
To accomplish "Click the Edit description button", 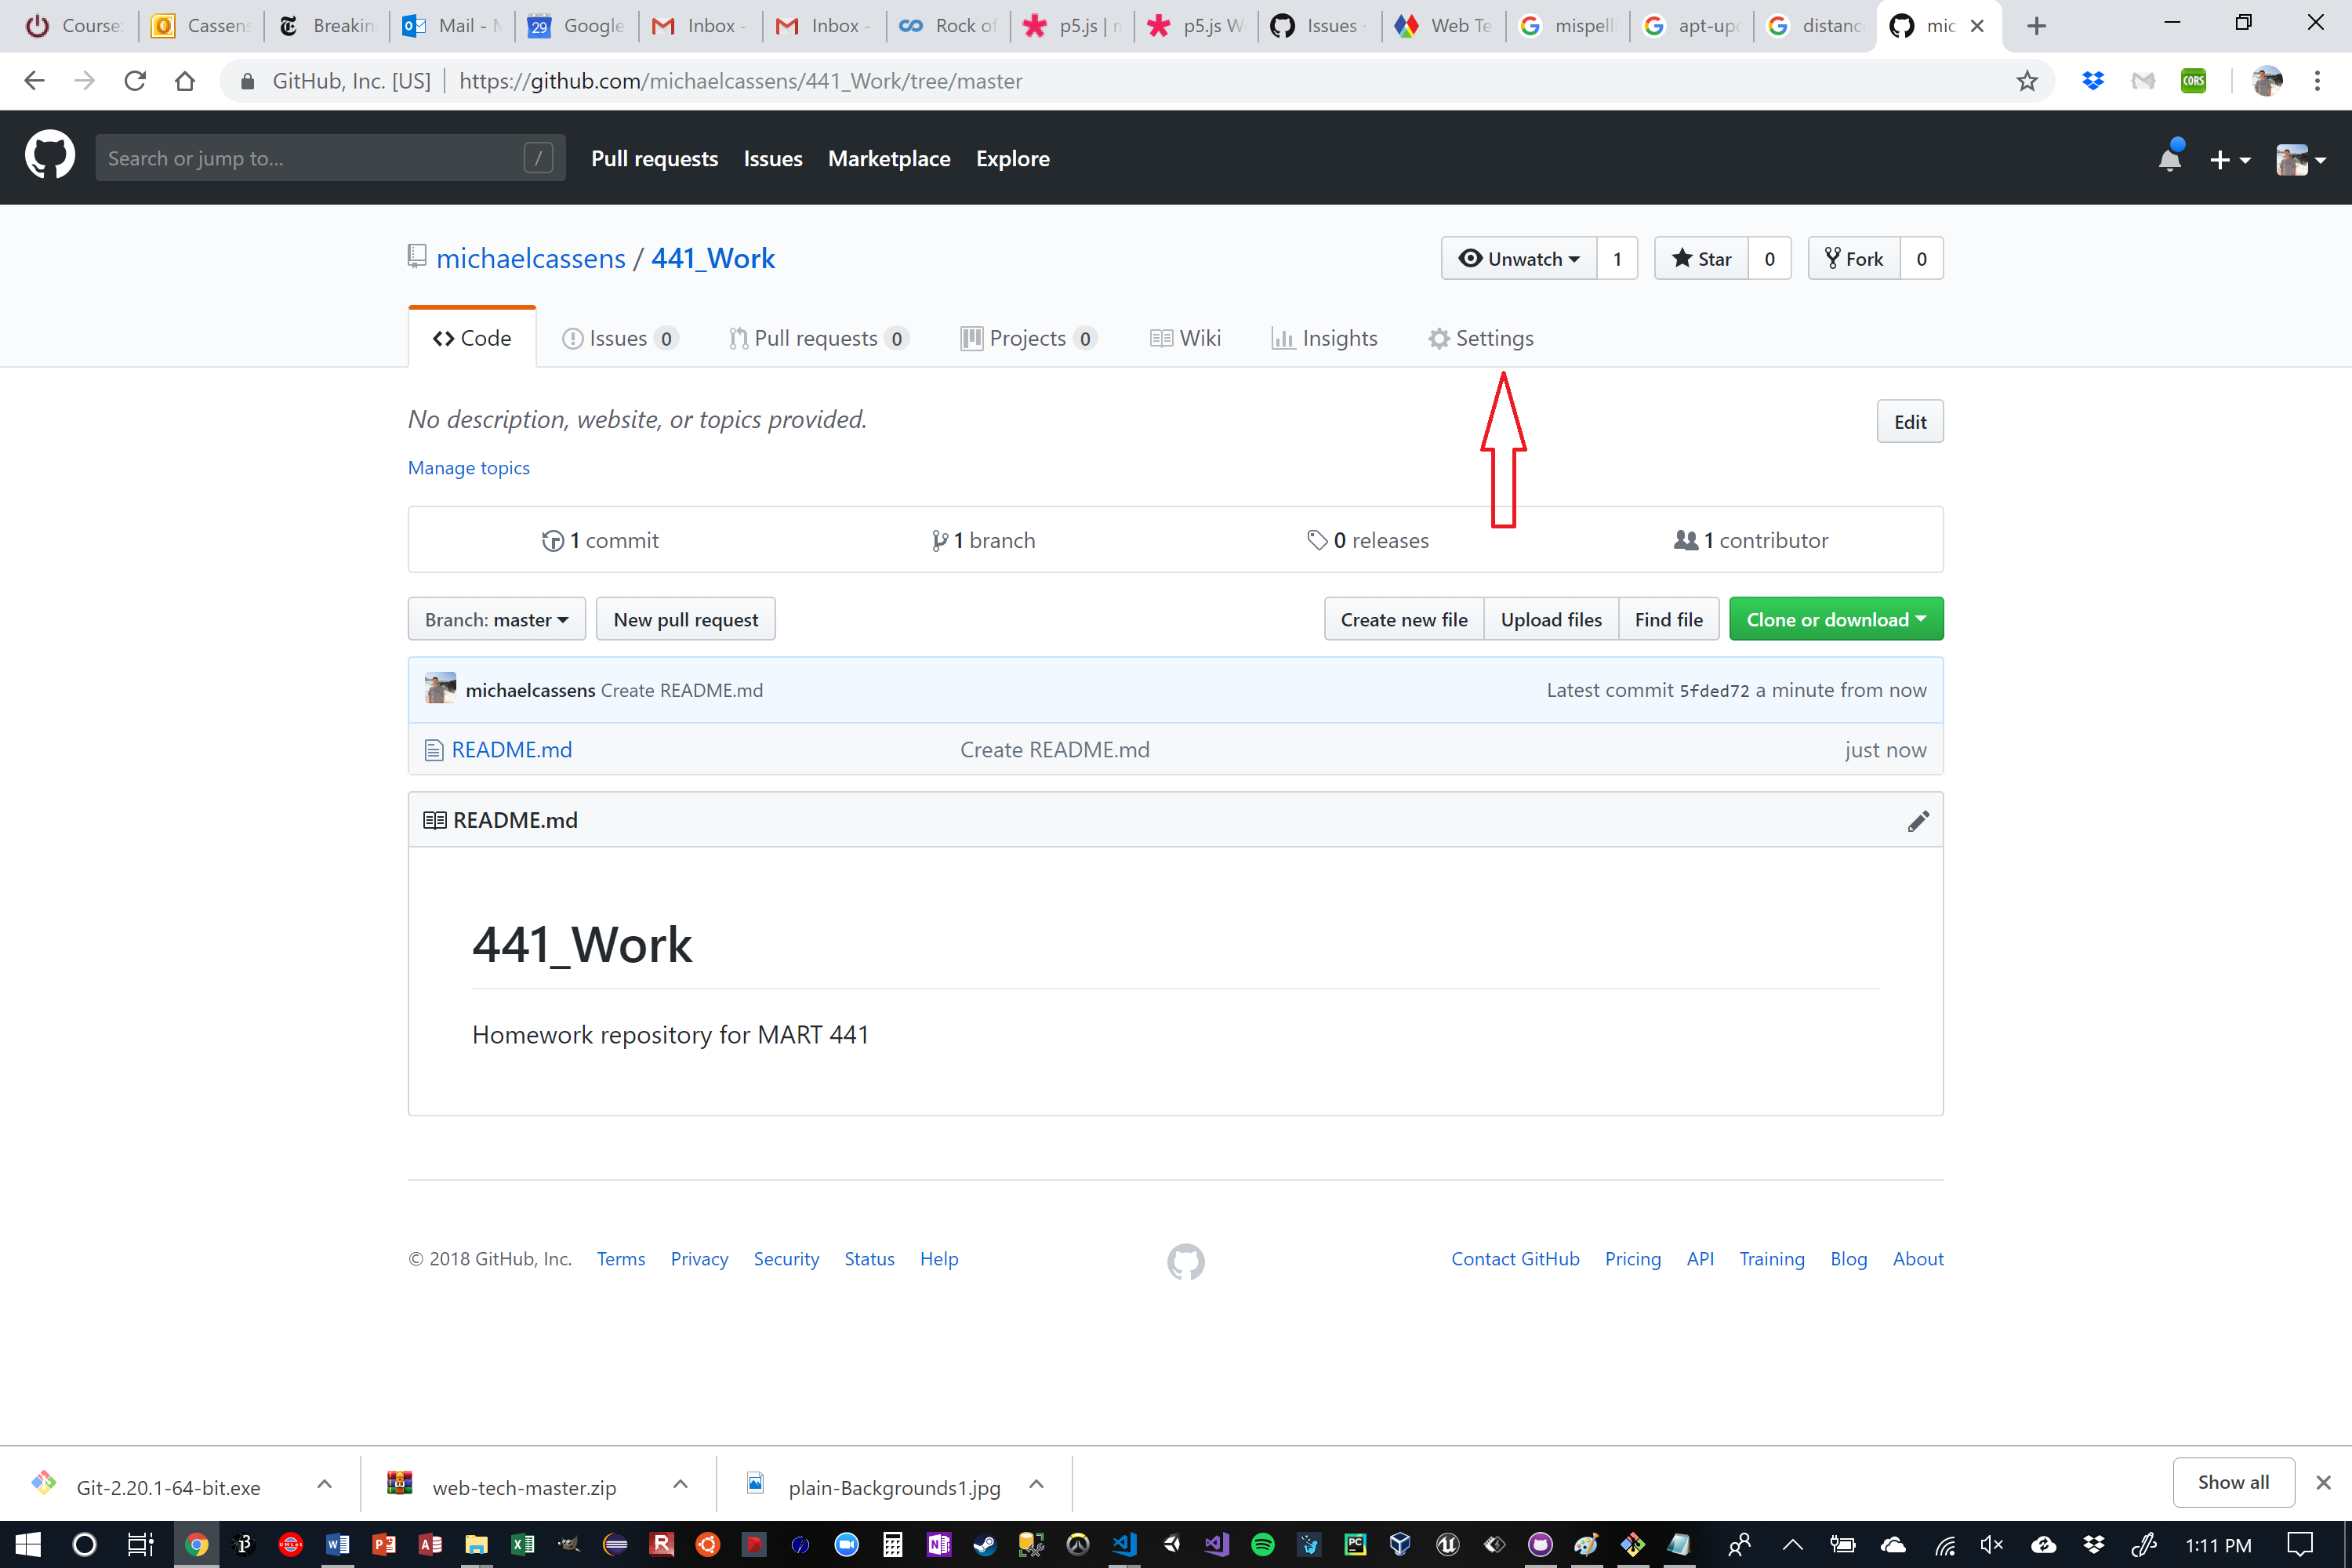I will click(1909, 422).
